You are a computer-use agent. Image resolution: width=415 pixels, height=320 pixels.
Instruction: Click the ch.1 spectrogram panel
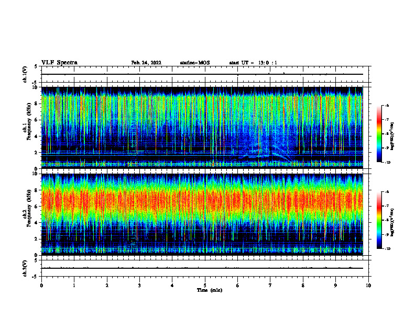[x=202, y=128]
